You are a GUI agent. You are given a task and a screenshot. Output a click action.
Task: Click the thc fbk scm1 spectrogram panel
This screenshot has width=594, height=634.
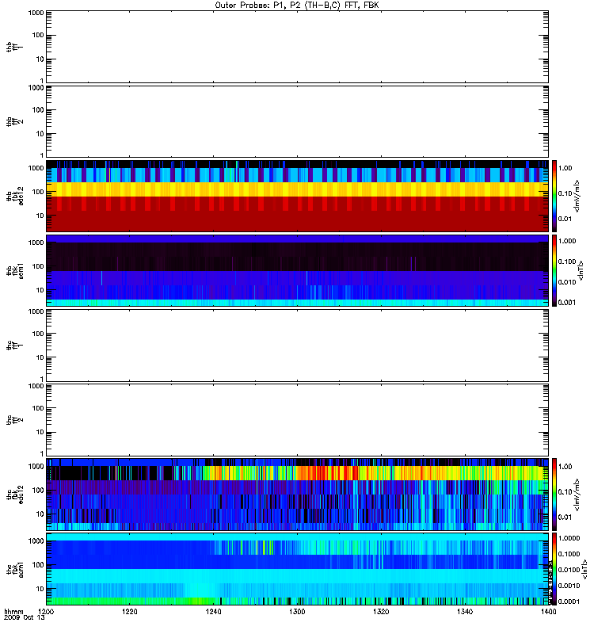click(297, 569)
